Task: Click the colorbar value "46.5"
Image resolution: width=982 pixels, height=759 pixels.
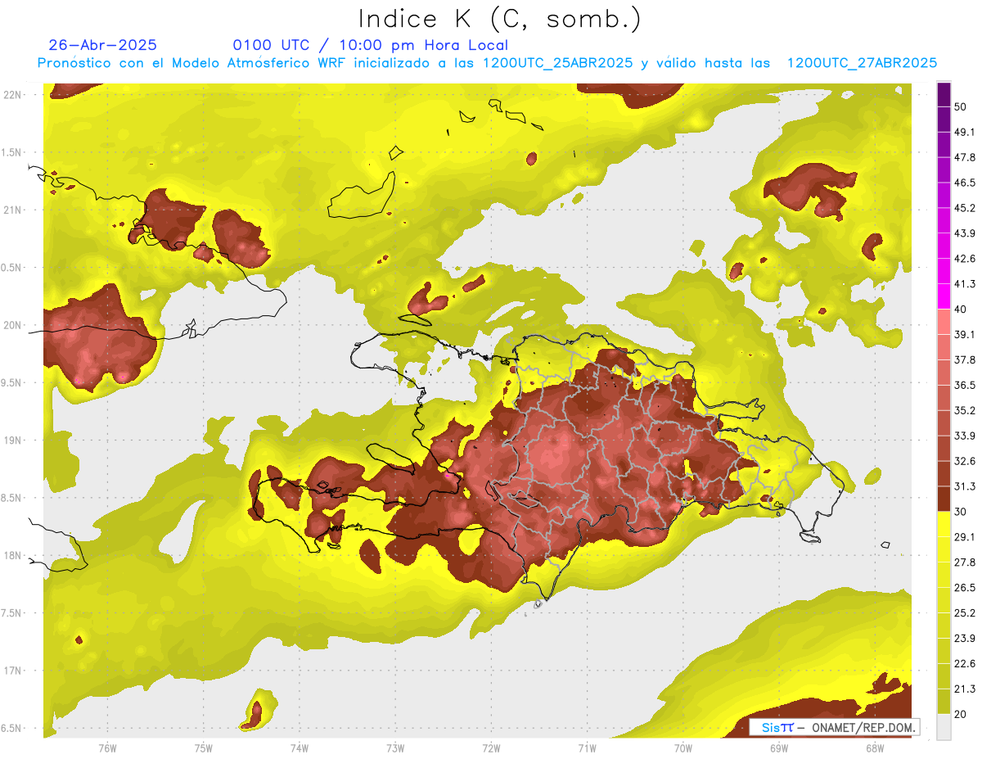Action: point(965,183)
